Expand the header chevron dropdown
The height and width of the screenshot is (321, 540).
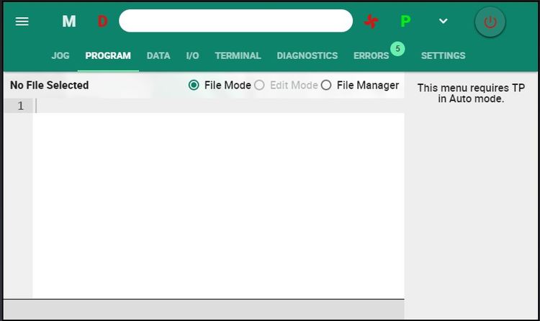(x=444, y=22)
